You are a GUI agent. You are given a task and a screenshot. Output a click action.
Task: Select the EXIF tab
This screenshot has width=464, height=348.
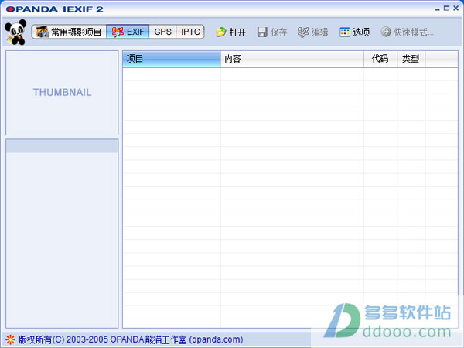128,32
